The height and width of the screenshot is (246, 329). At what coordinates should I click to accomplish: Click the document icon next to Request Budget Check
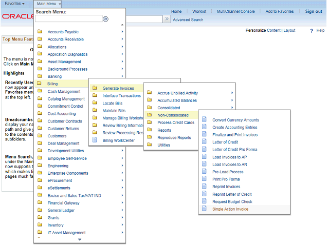tap(204, 201)
